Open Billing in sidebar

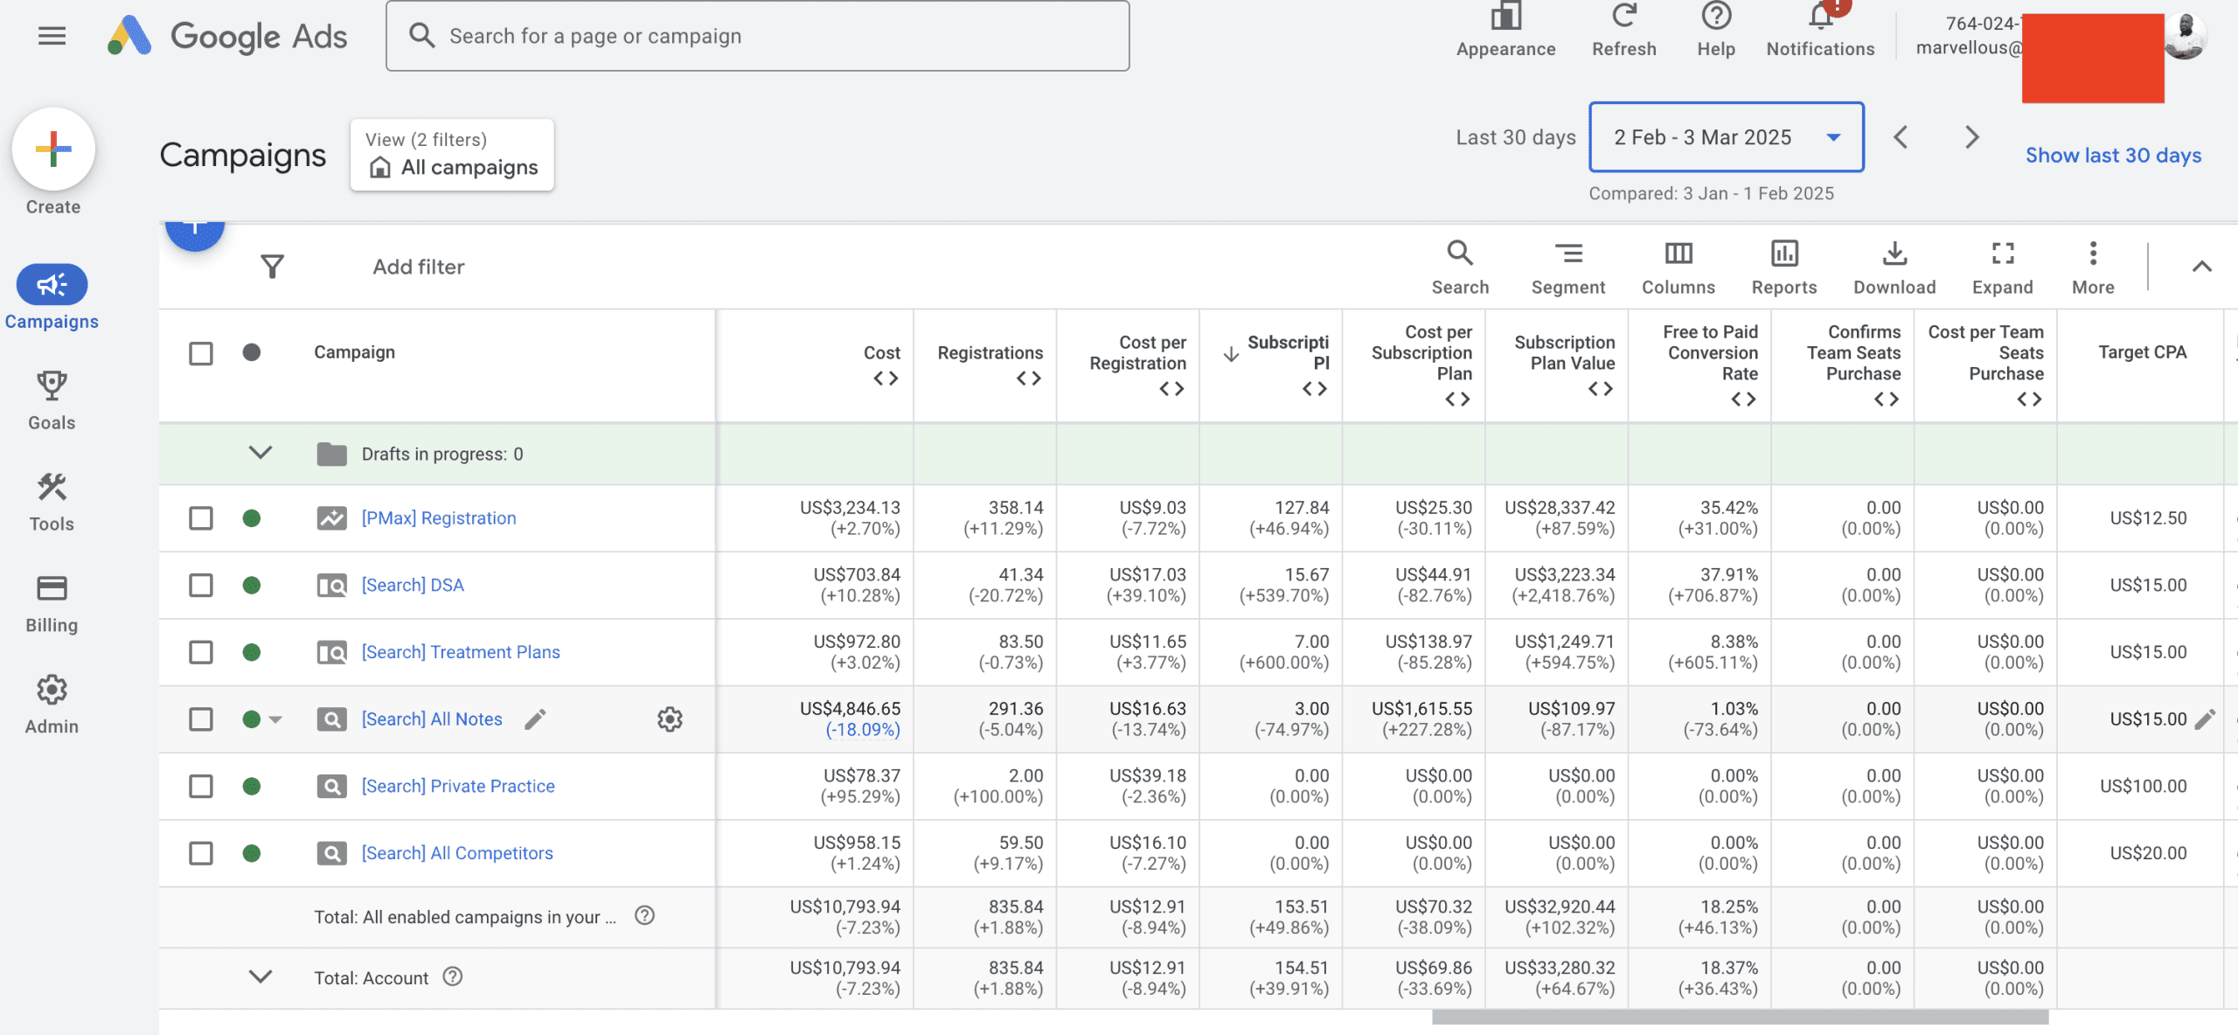(52, 603)
